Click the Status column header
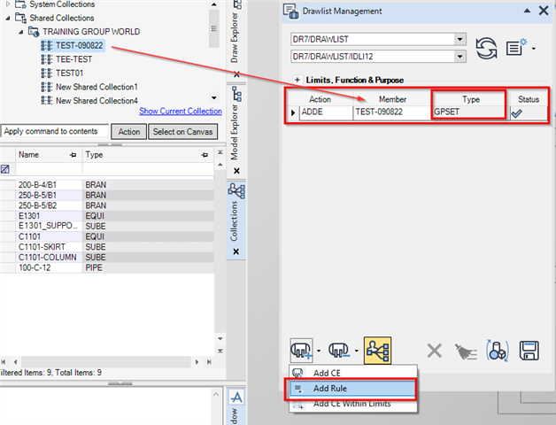This screenshot has width=556, height=425. (x=529, y=99)
